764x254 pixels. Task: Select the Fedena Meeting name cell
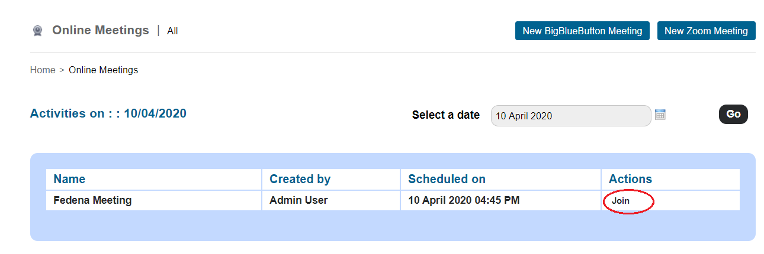(154, 200)
